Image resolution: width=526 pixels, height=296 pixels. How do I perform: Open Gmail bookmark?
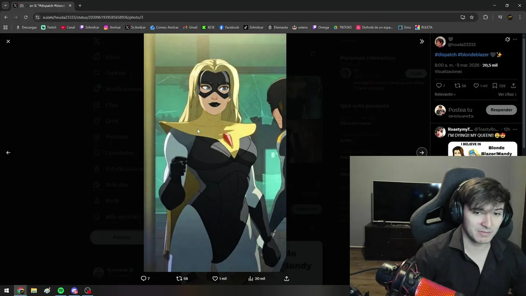[x=190, y=28]
